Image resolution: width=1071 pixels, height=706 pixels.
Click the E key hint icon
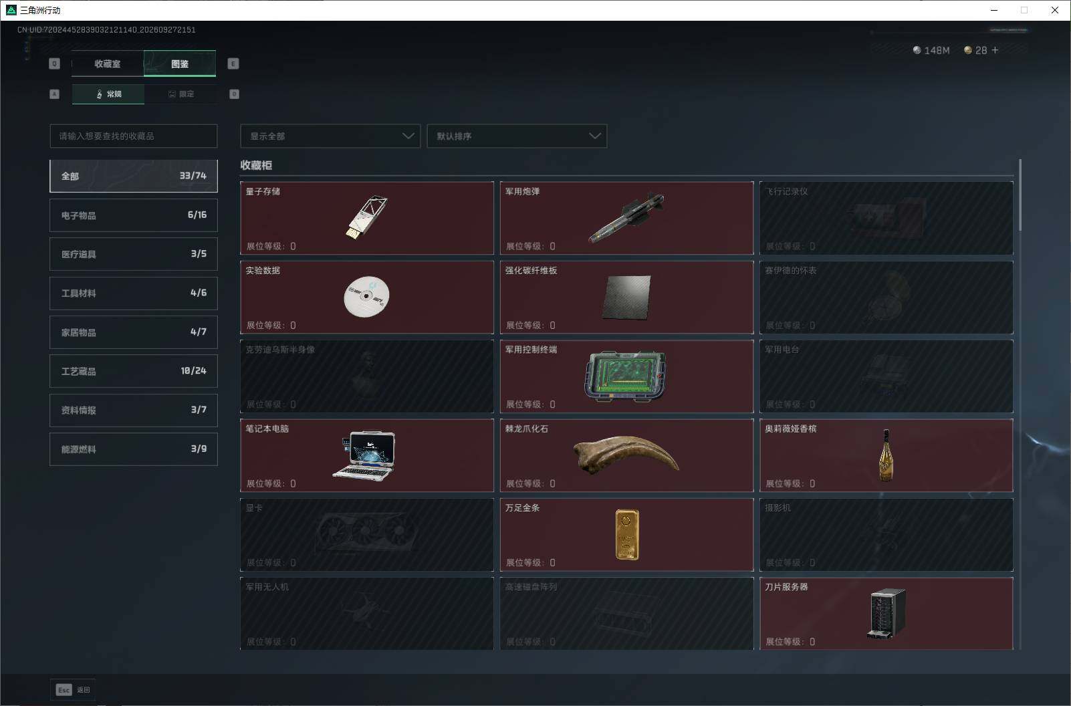point(233,64)
